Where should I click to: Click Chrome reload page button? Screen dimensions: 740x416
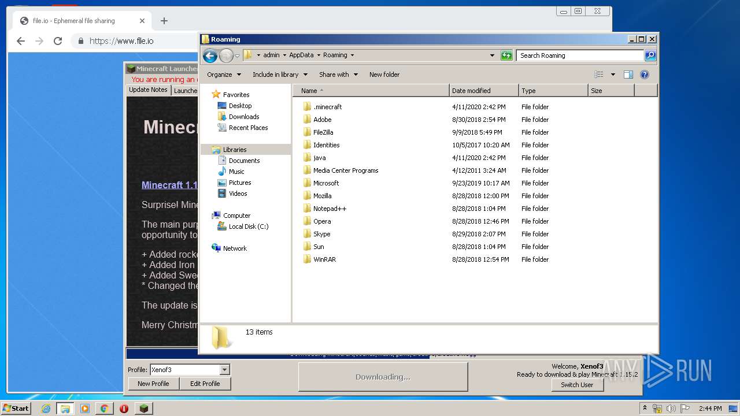coord(58,41)
